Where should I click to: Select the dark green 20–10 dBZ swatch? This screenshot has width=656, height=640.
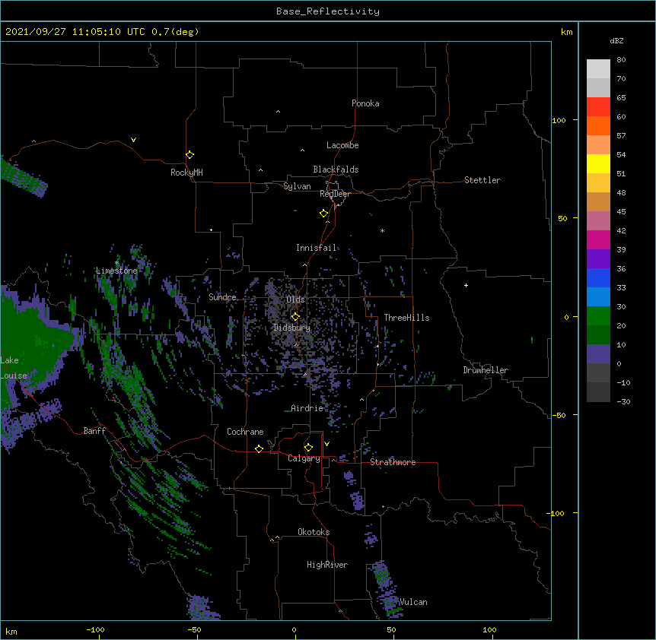pyautogui.click(x=598, y=334)
